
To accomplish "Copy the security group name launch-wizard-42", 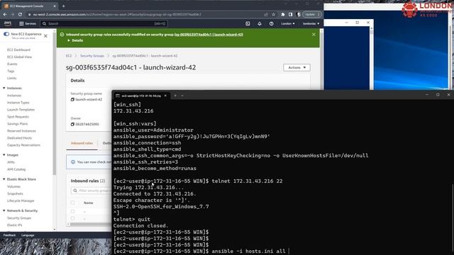I will (72, 99).
